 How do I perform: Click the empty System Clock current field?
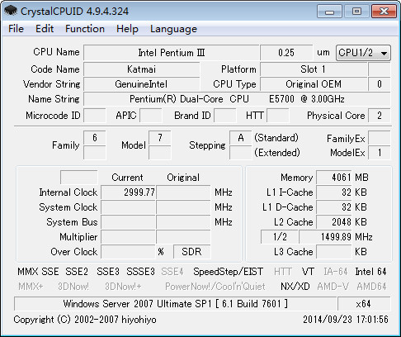[x=128, y=207]
